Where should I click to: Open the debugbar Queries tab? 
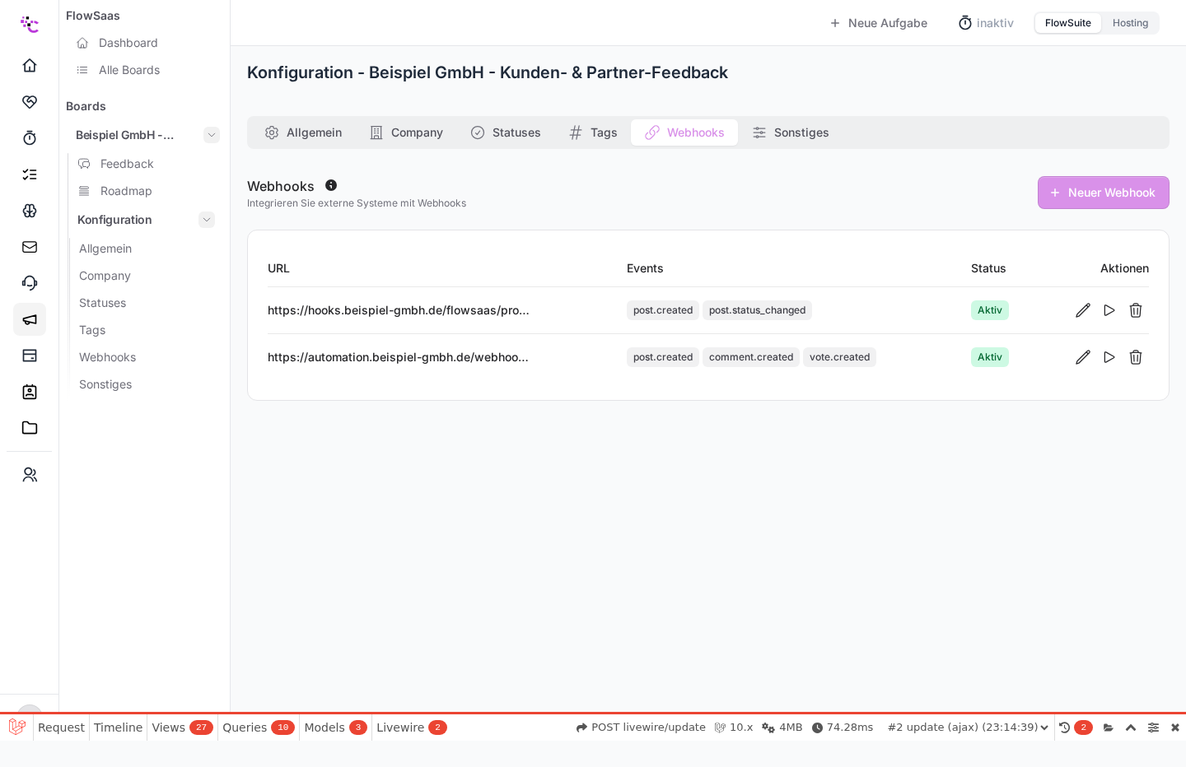tap(258, 727)
